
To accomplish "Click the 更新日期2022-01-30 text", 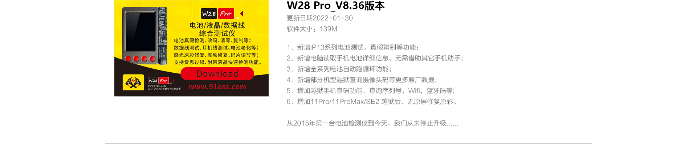I will tap(319, 18).
